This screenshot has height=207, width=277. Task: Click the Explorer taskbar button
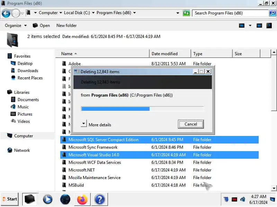30,199
